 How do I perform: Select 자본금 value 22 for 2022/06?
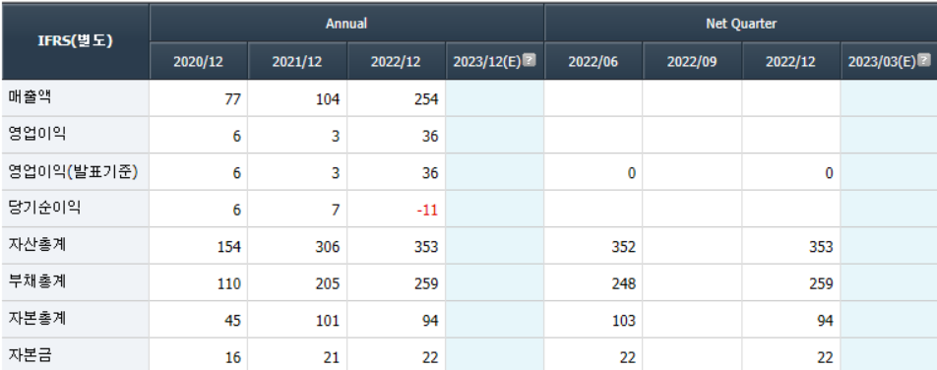pyautogui.click(x=628, y=357)
